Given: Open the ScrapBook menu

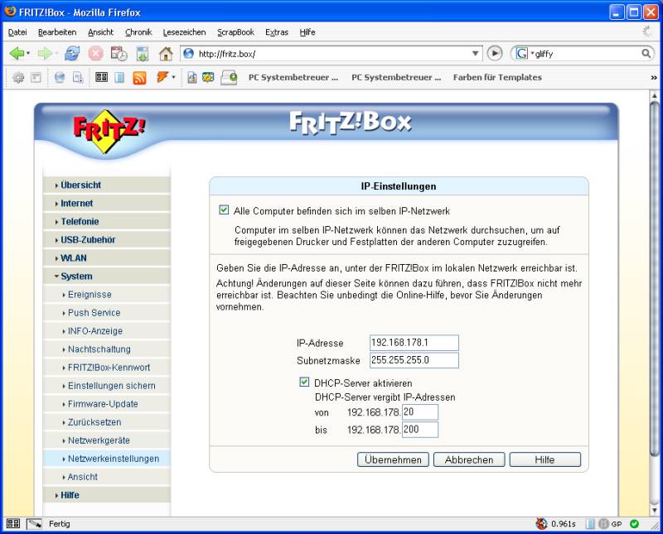Looking at the screenshot, I should click(x=235, y=32).
